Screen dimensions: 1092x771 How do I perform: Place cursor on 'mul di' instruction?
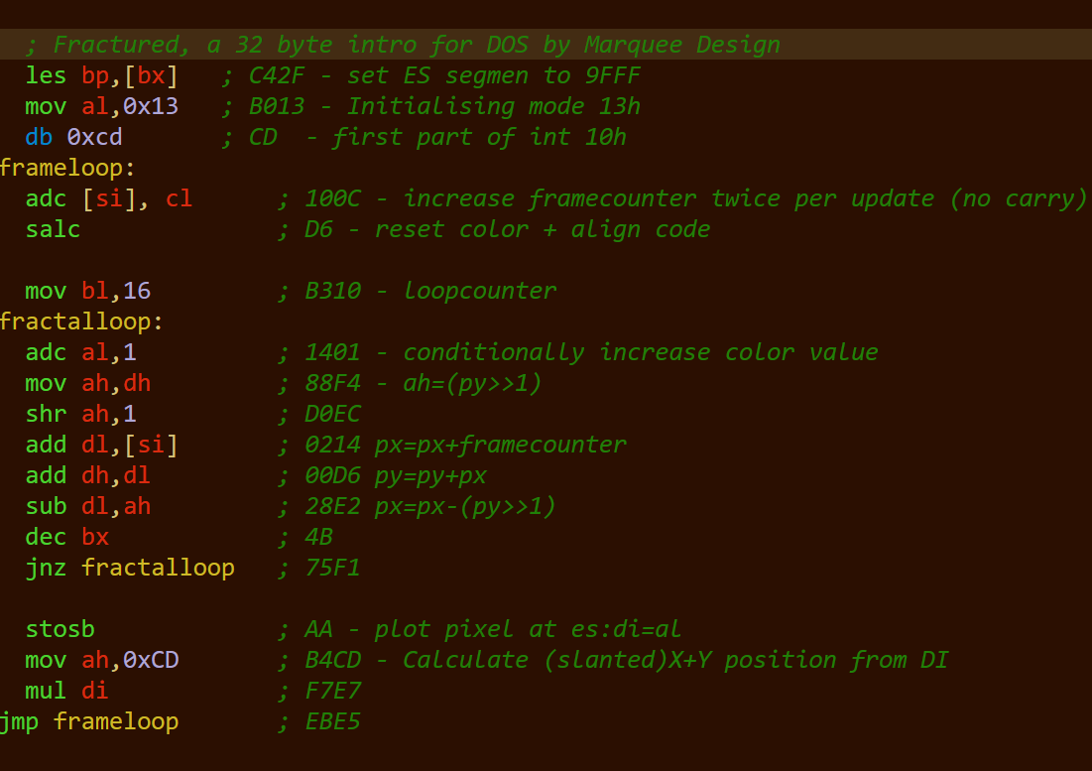[x=67, y=691]
